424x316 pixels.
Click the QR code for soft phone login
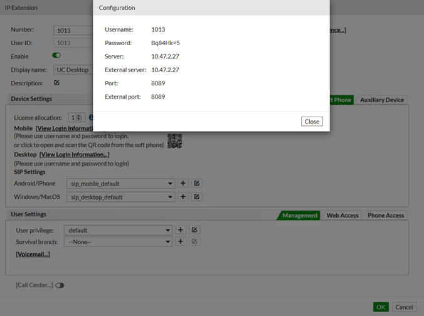174,140
